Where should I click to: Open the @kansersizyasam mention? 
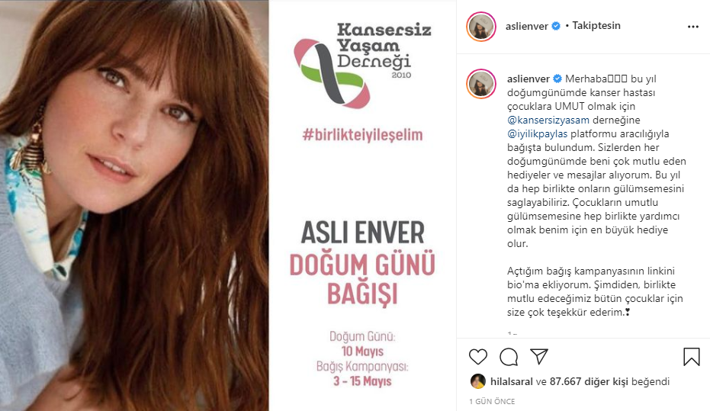548,120
